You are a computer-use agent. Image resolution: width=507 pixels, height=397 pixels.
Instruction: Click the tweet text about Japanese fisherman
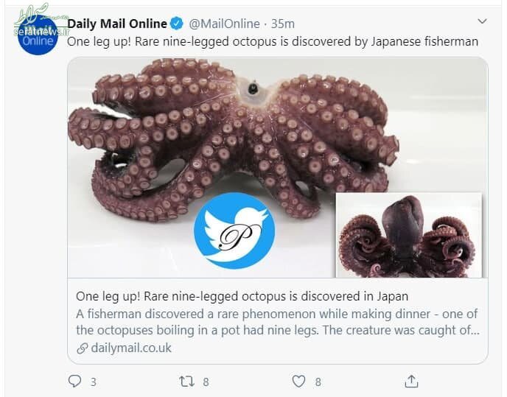(x=273, y=42)
